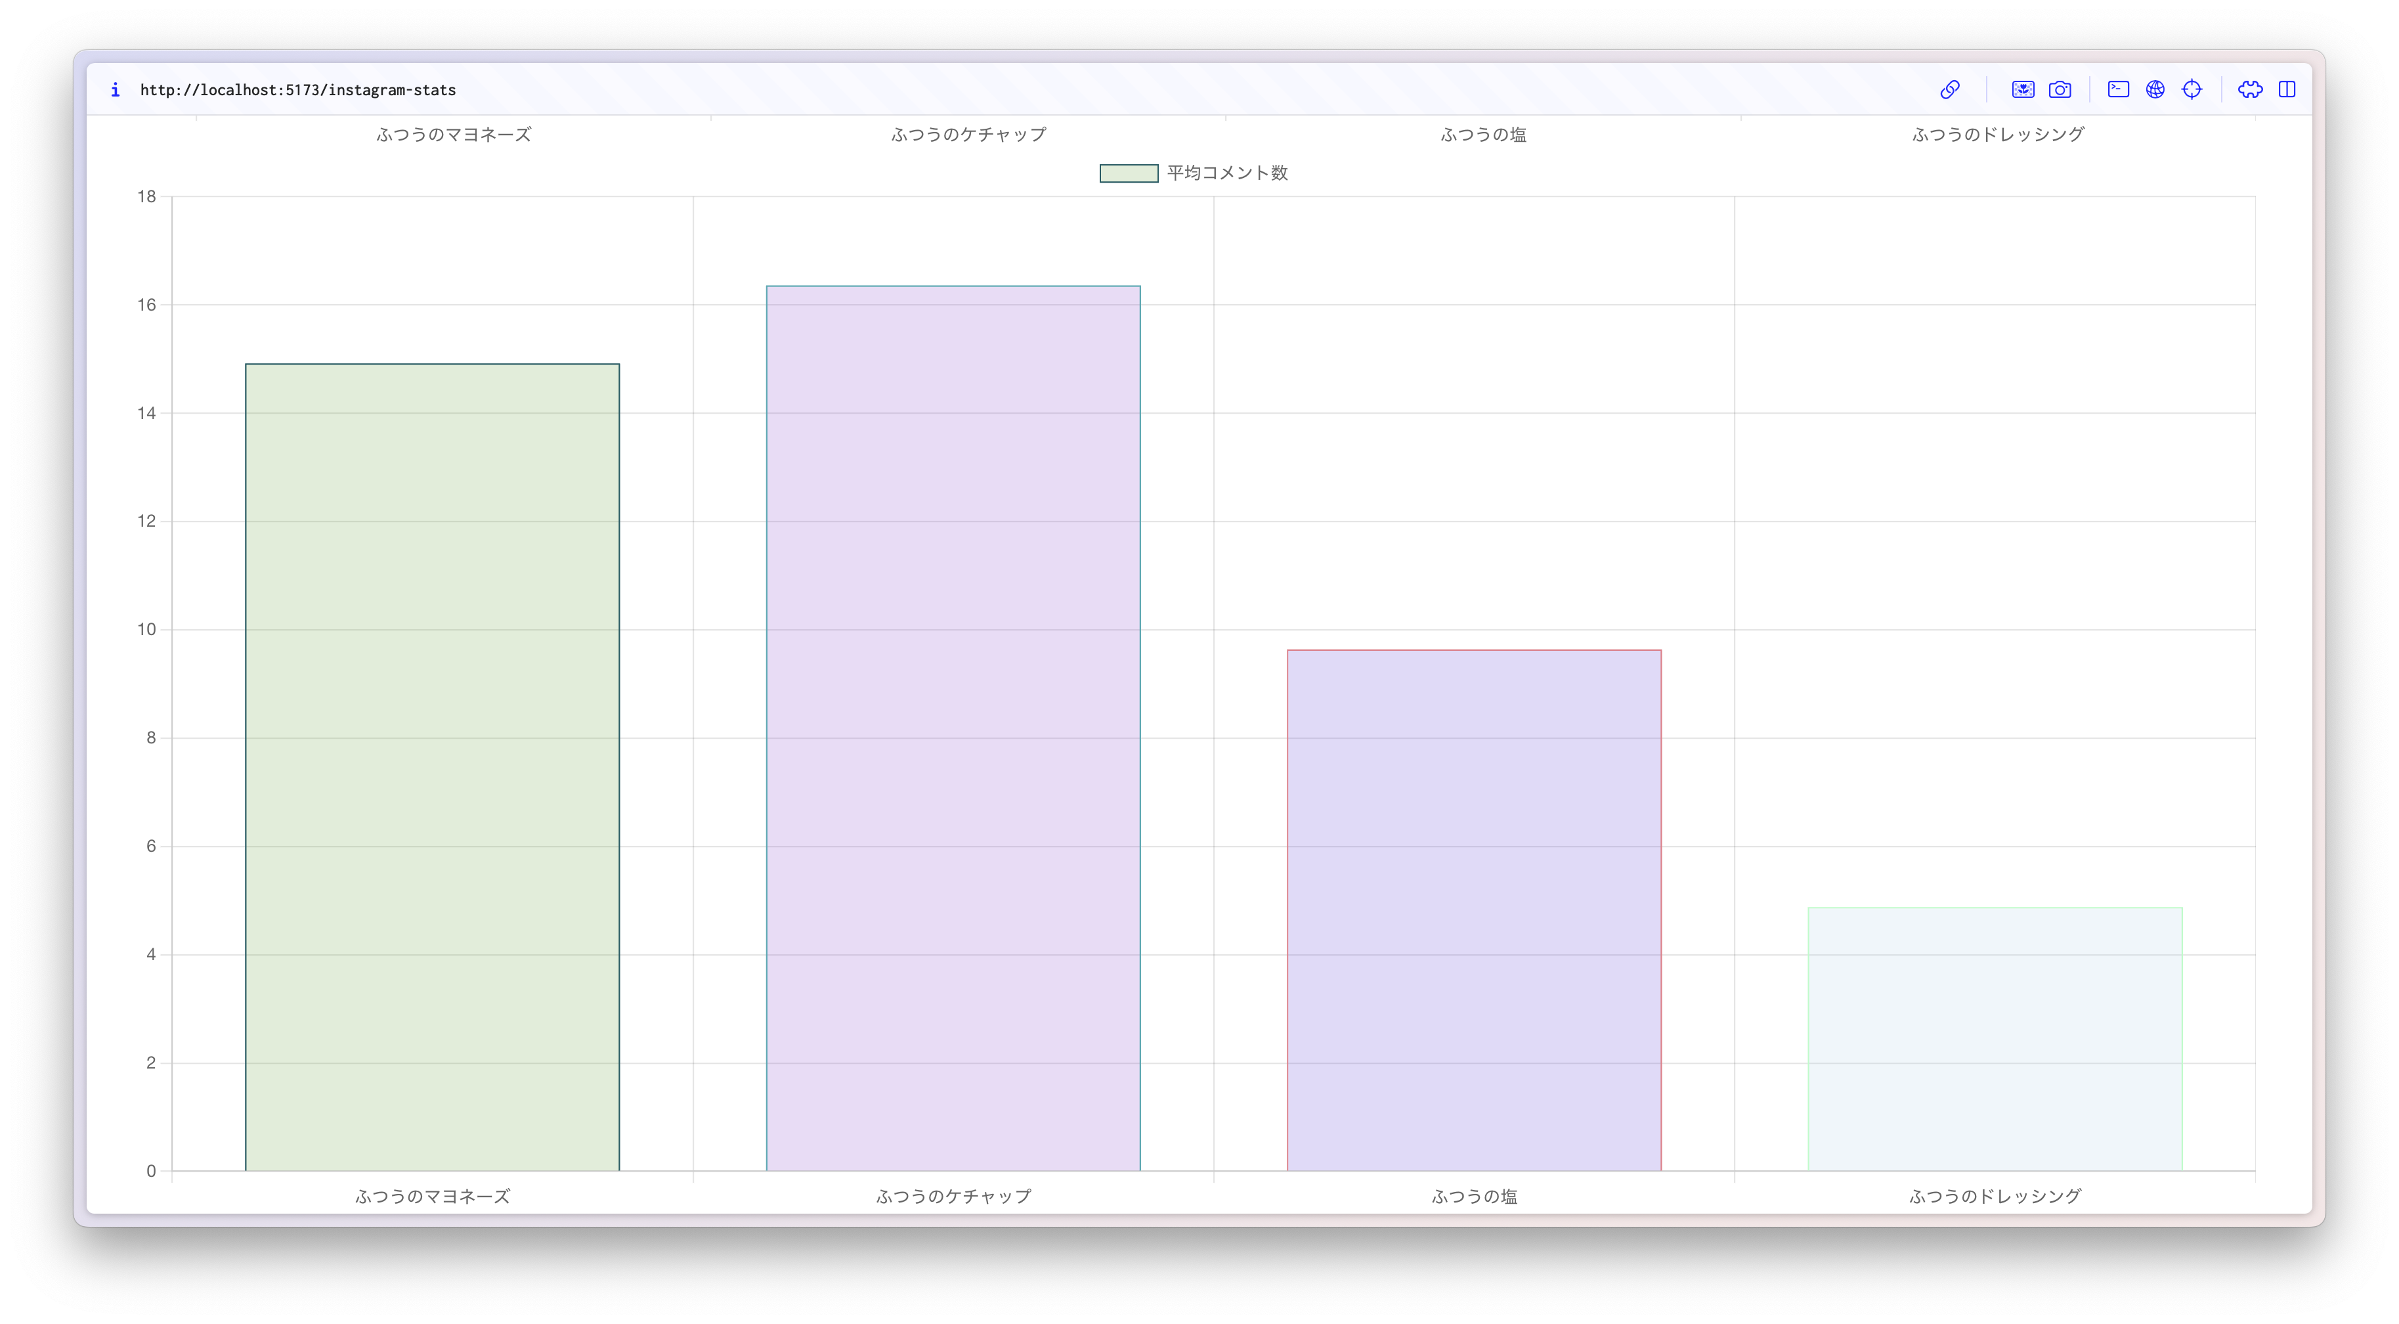Copy page link with chain icon
The height and width of the screenshot is (1324, 2399).
tap(1949, 89)
